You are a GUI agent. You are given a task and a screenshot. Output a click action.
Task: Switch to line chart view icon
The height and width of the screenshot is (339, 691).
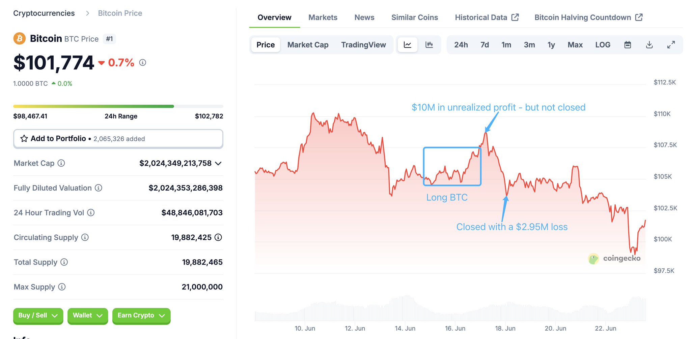tap(408, 45)
